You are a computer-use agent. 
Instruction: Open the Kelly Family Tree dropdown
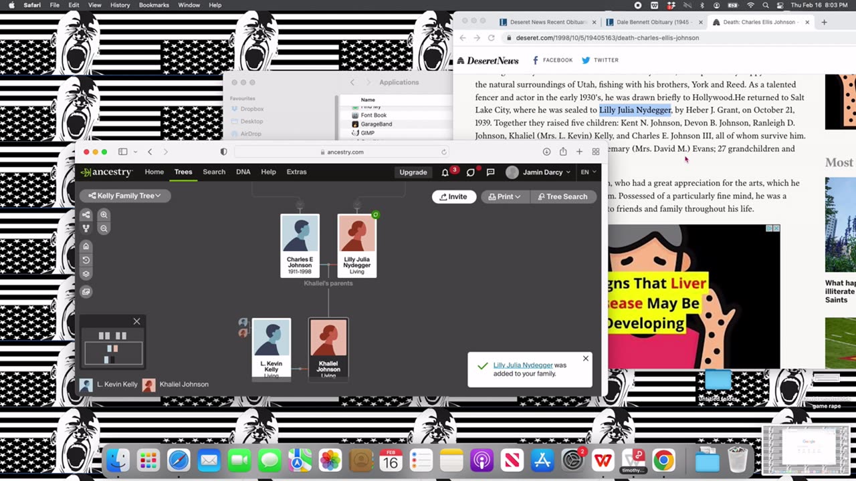click(x=125, y=196)
